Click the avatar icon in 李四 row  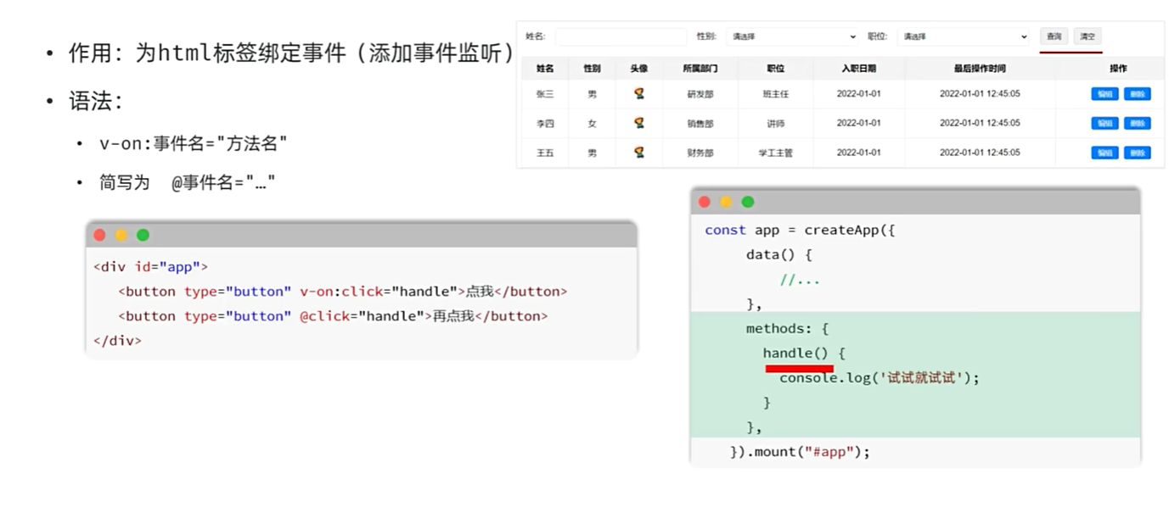(x=639, y=123)
